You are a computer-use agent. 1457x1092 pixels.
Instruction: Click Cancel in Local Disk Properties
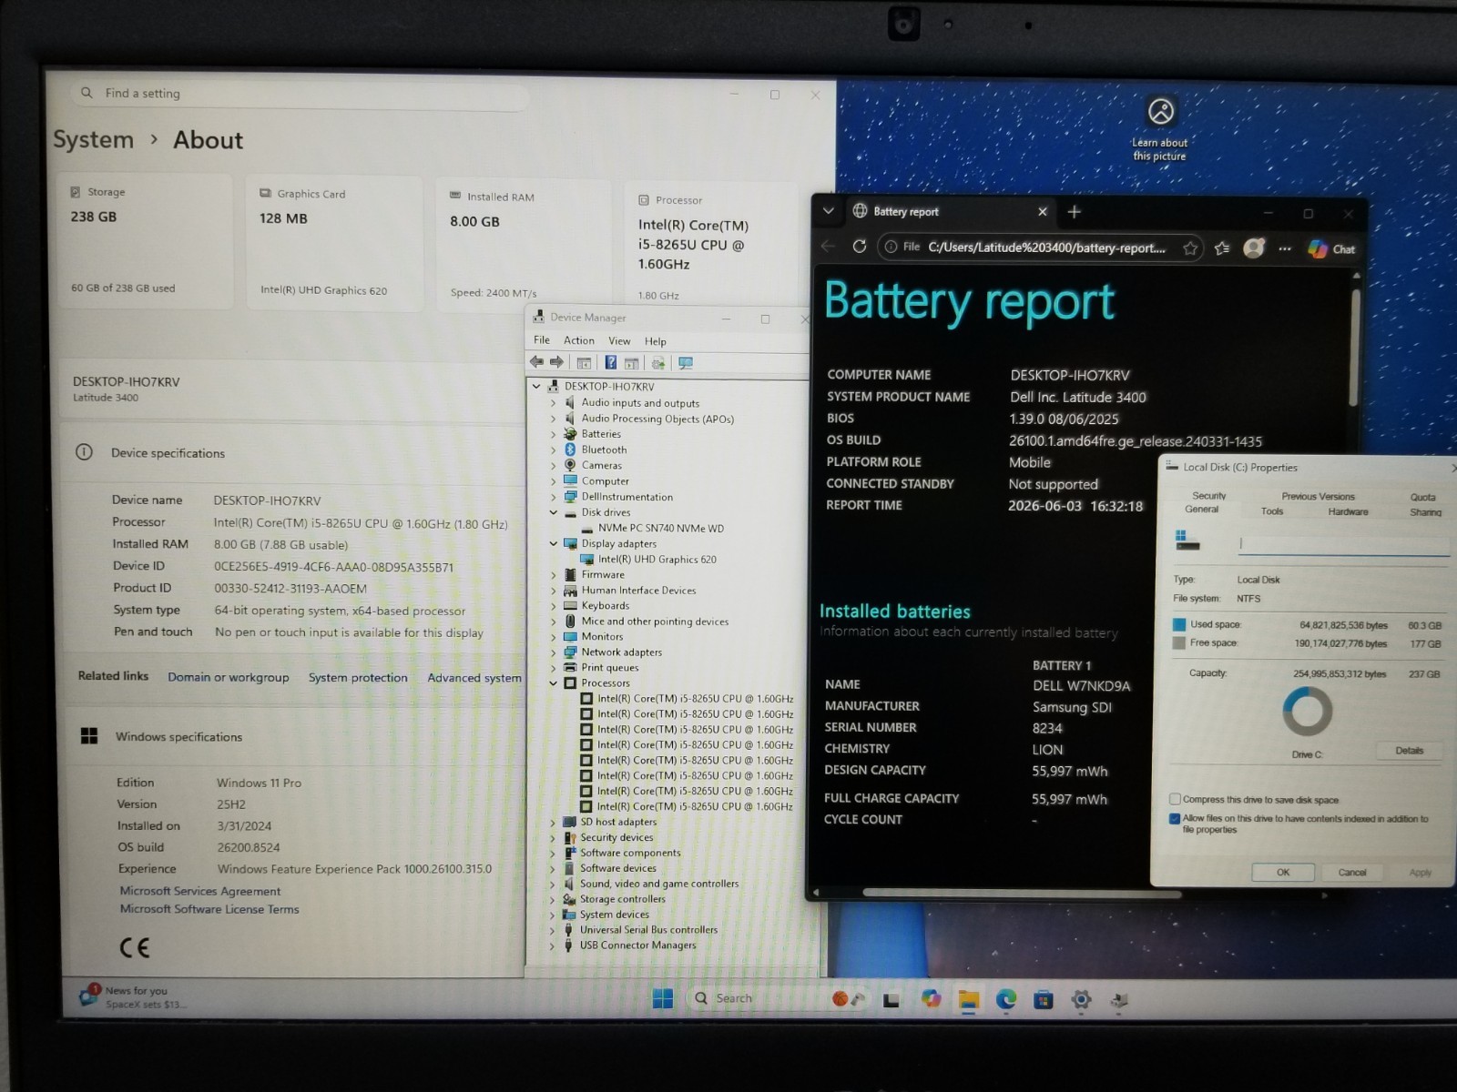[x=1352, y=872]
